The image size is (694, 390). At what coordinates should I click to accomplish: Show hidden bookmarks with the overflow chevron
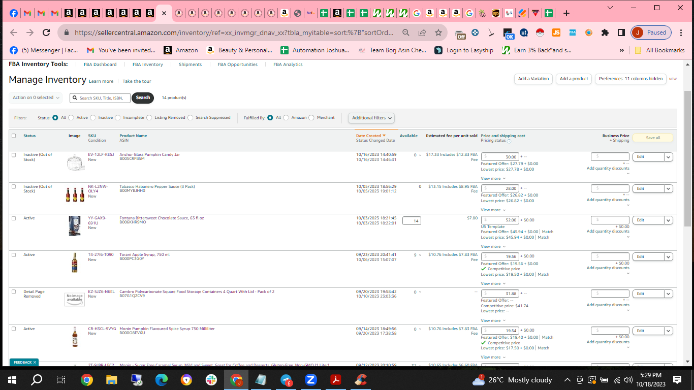point(621,50)
